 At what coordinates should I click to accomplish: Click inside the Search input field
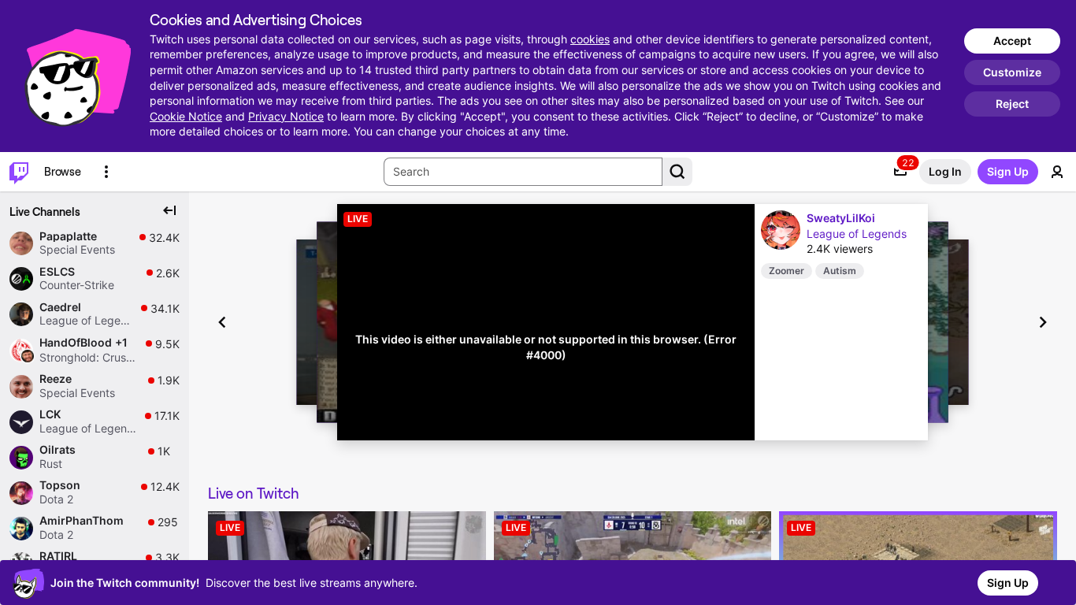(522, 171)
